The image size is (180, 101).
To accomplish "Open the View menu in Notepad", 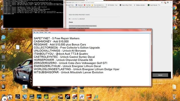I will [46, 33].
